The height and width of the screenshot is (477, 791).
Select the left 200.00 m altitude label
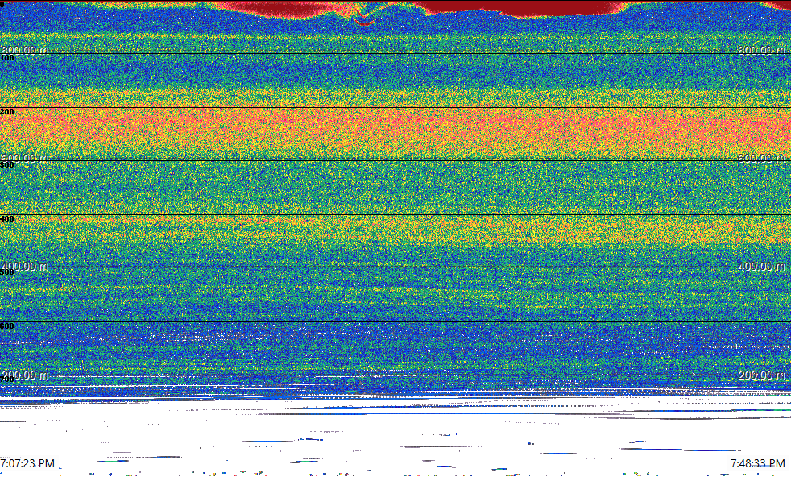click(25, 375)
